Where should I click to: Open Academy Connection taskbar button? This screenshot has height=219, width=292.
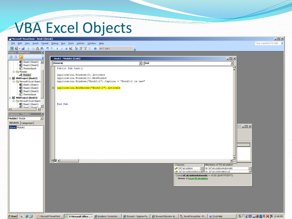click(x=107, y=216)
